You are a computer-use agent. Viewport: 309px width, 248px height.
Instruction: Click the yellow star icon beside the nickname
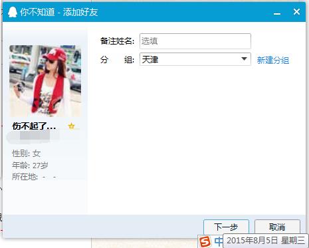tap(71, 126)
